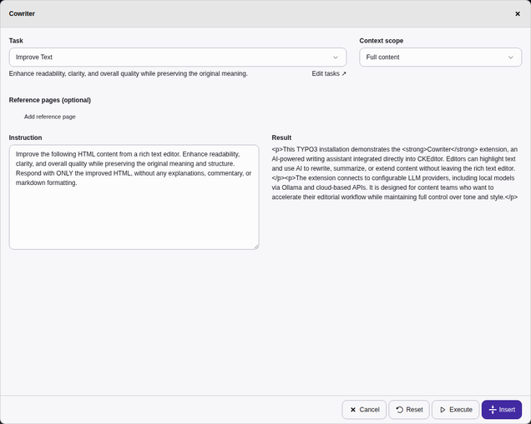Click the Instruction textarea resize handle

(x=255, y=246)
